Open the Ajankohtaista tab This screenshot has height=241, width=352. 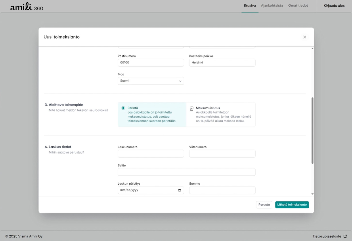point(272,6)
